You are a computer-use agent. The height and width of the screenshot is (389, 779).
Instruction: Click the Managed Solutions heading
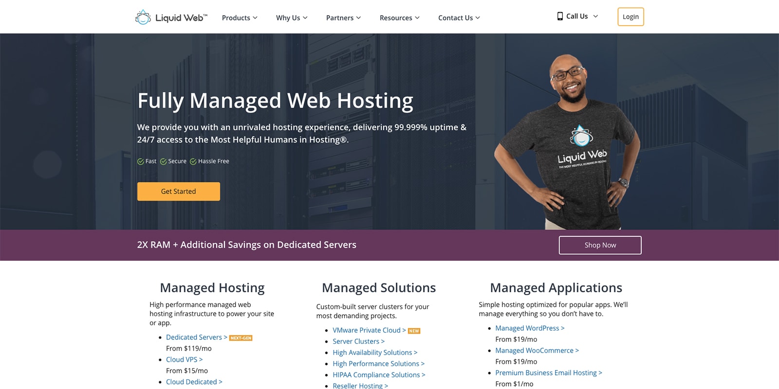point(379,288)
